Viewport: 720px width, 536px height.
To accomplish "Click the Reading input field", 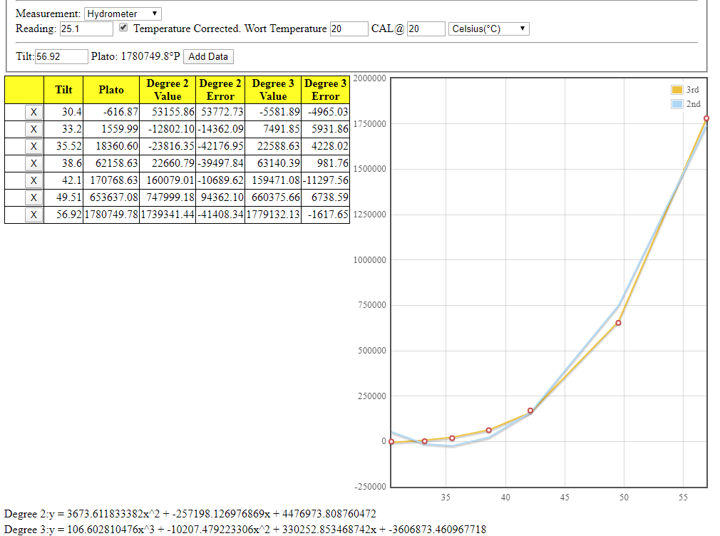I will coord(86,29).
